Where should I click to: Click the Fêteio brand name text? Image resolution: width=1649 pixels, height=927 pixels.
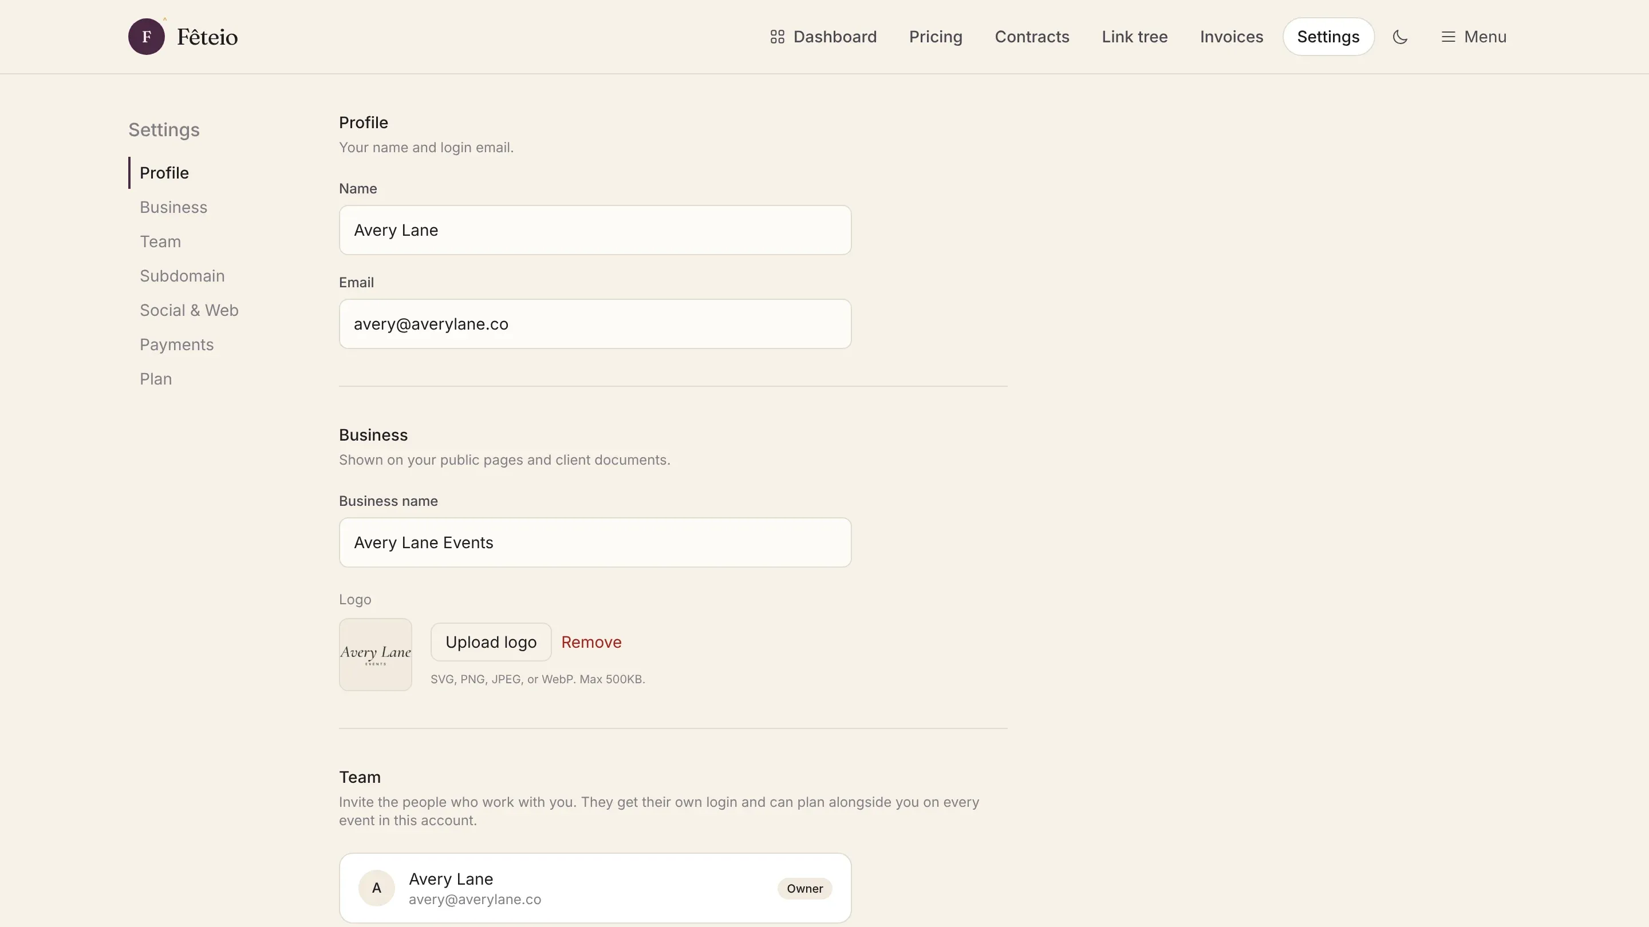pos(207,37)
